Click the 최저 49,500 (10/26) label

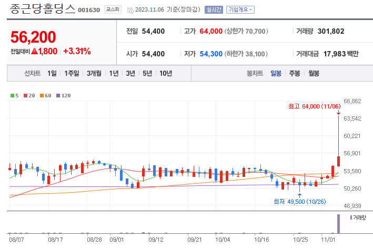pyautogui.click(x=300, y=202)
